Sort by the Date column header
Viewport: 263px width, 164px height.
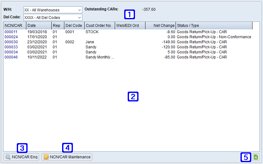[x=39, y=26]
